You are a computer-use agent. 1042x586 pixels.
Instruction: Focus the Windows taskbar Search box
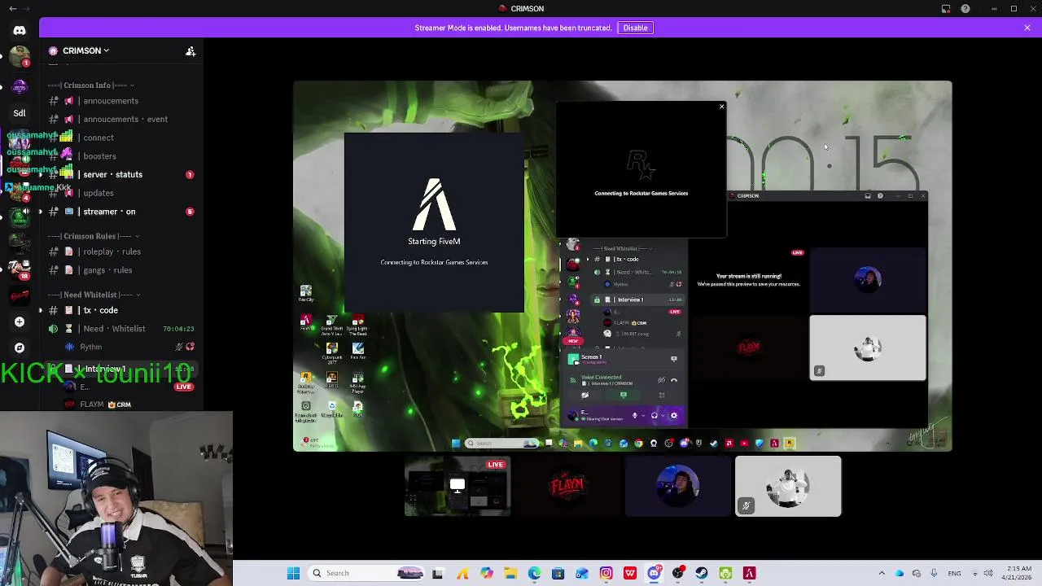tap(367, 573)
